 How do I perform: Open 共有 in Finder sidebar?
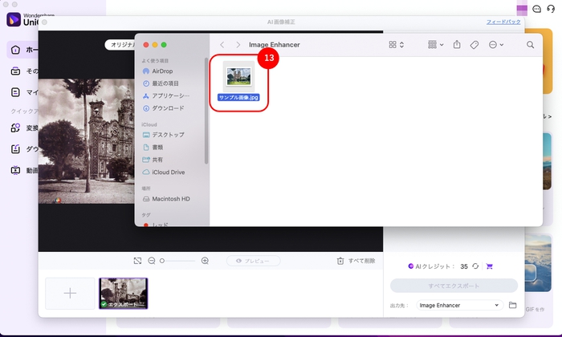153,160
